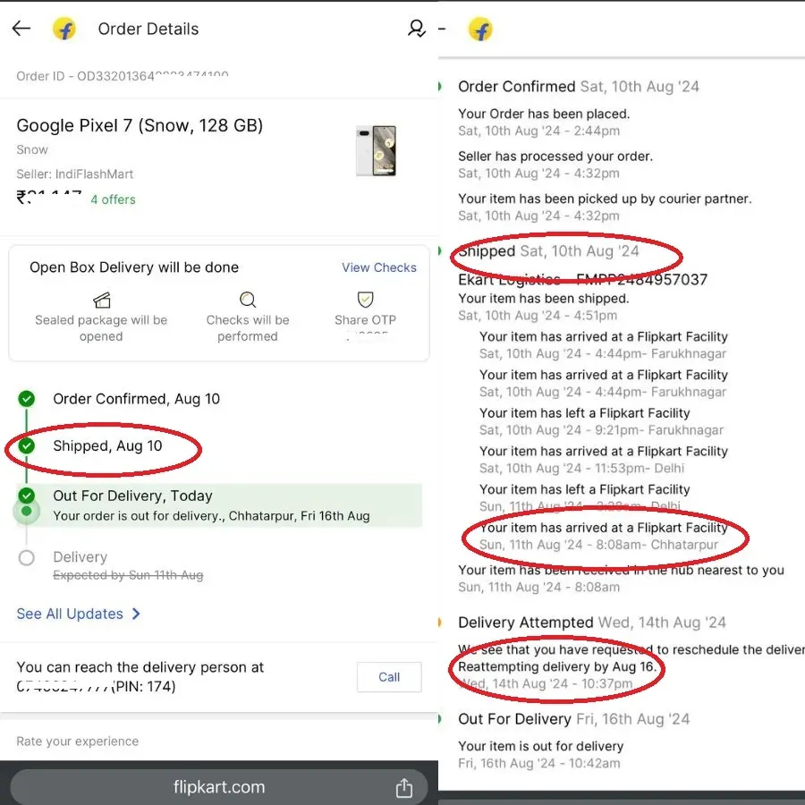Click the Chhatarpur 8:08am arrived facility entry
This screenshot has height=805, width=805.
click(x=604, y=536)
